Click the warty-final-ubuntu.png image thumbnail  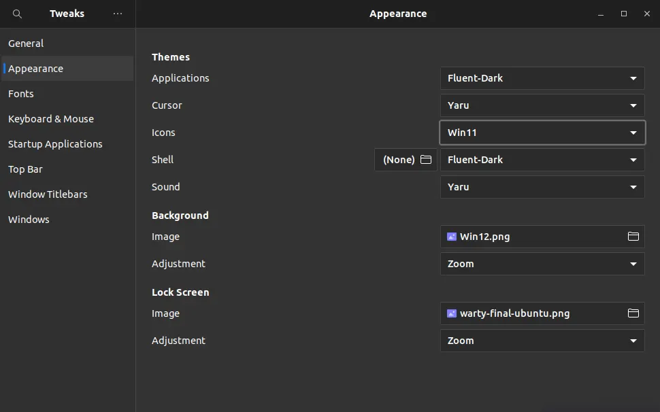[x=451, y=313]
